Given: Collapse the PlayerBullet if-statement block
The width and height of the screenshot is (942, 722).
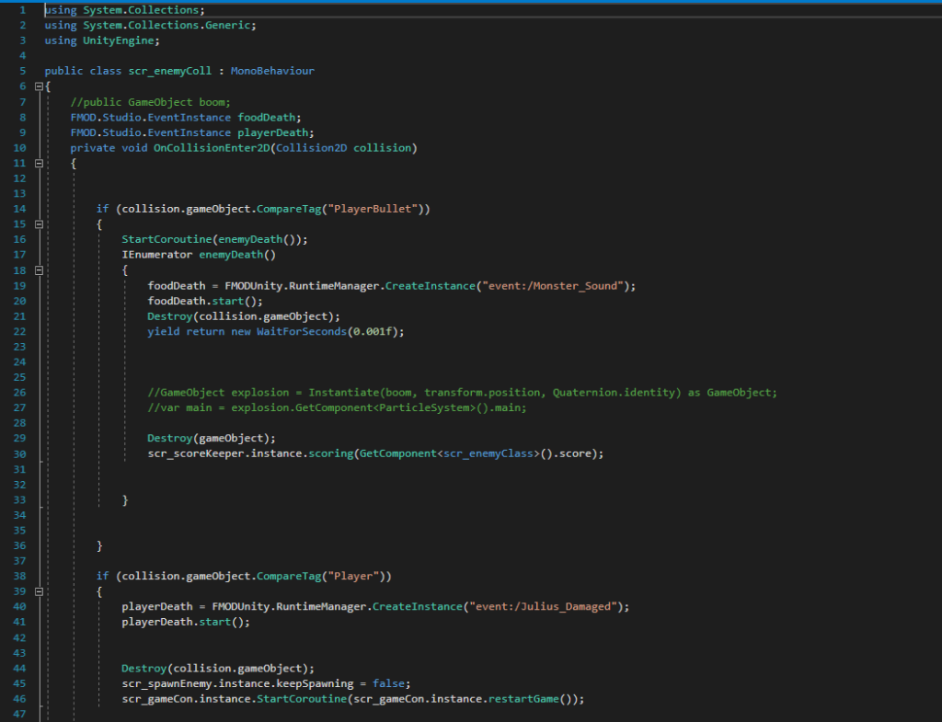Looking at the screenshot, I should click(x=38, y=224).
